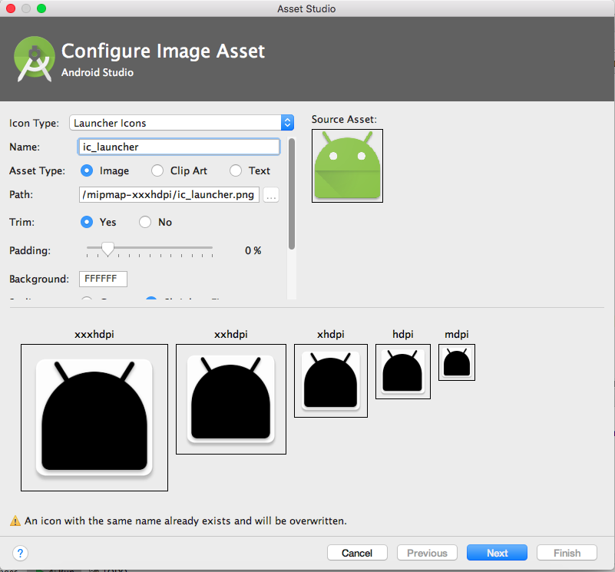Set Trim to No
This screenshot has height=572, width=615.
pyautogui.click(x=145, y=222)
